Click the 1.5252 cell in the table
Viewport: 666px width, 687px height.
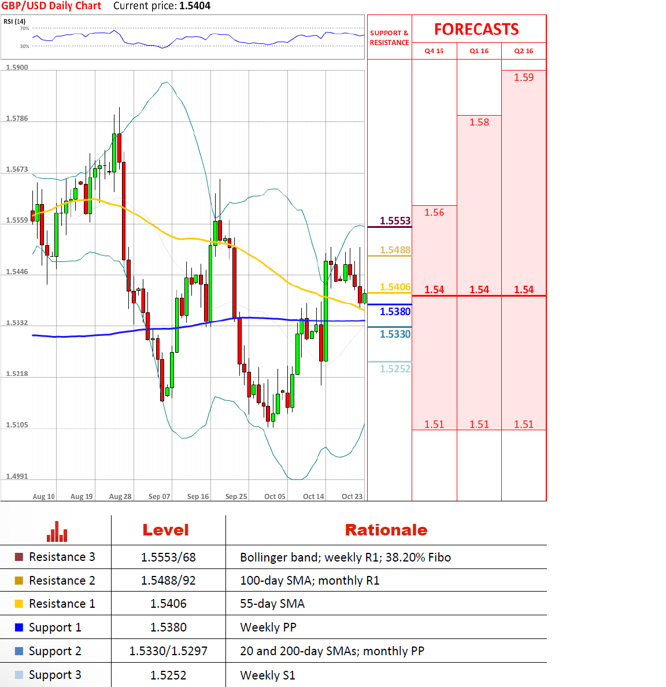pos(168,675)
